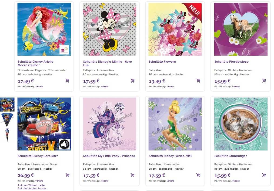Viewport: 274px width, 191px height.
Task: Select first Cars Nitro side thumbnail
Action: pyautogui.click(x=7, y=105)
